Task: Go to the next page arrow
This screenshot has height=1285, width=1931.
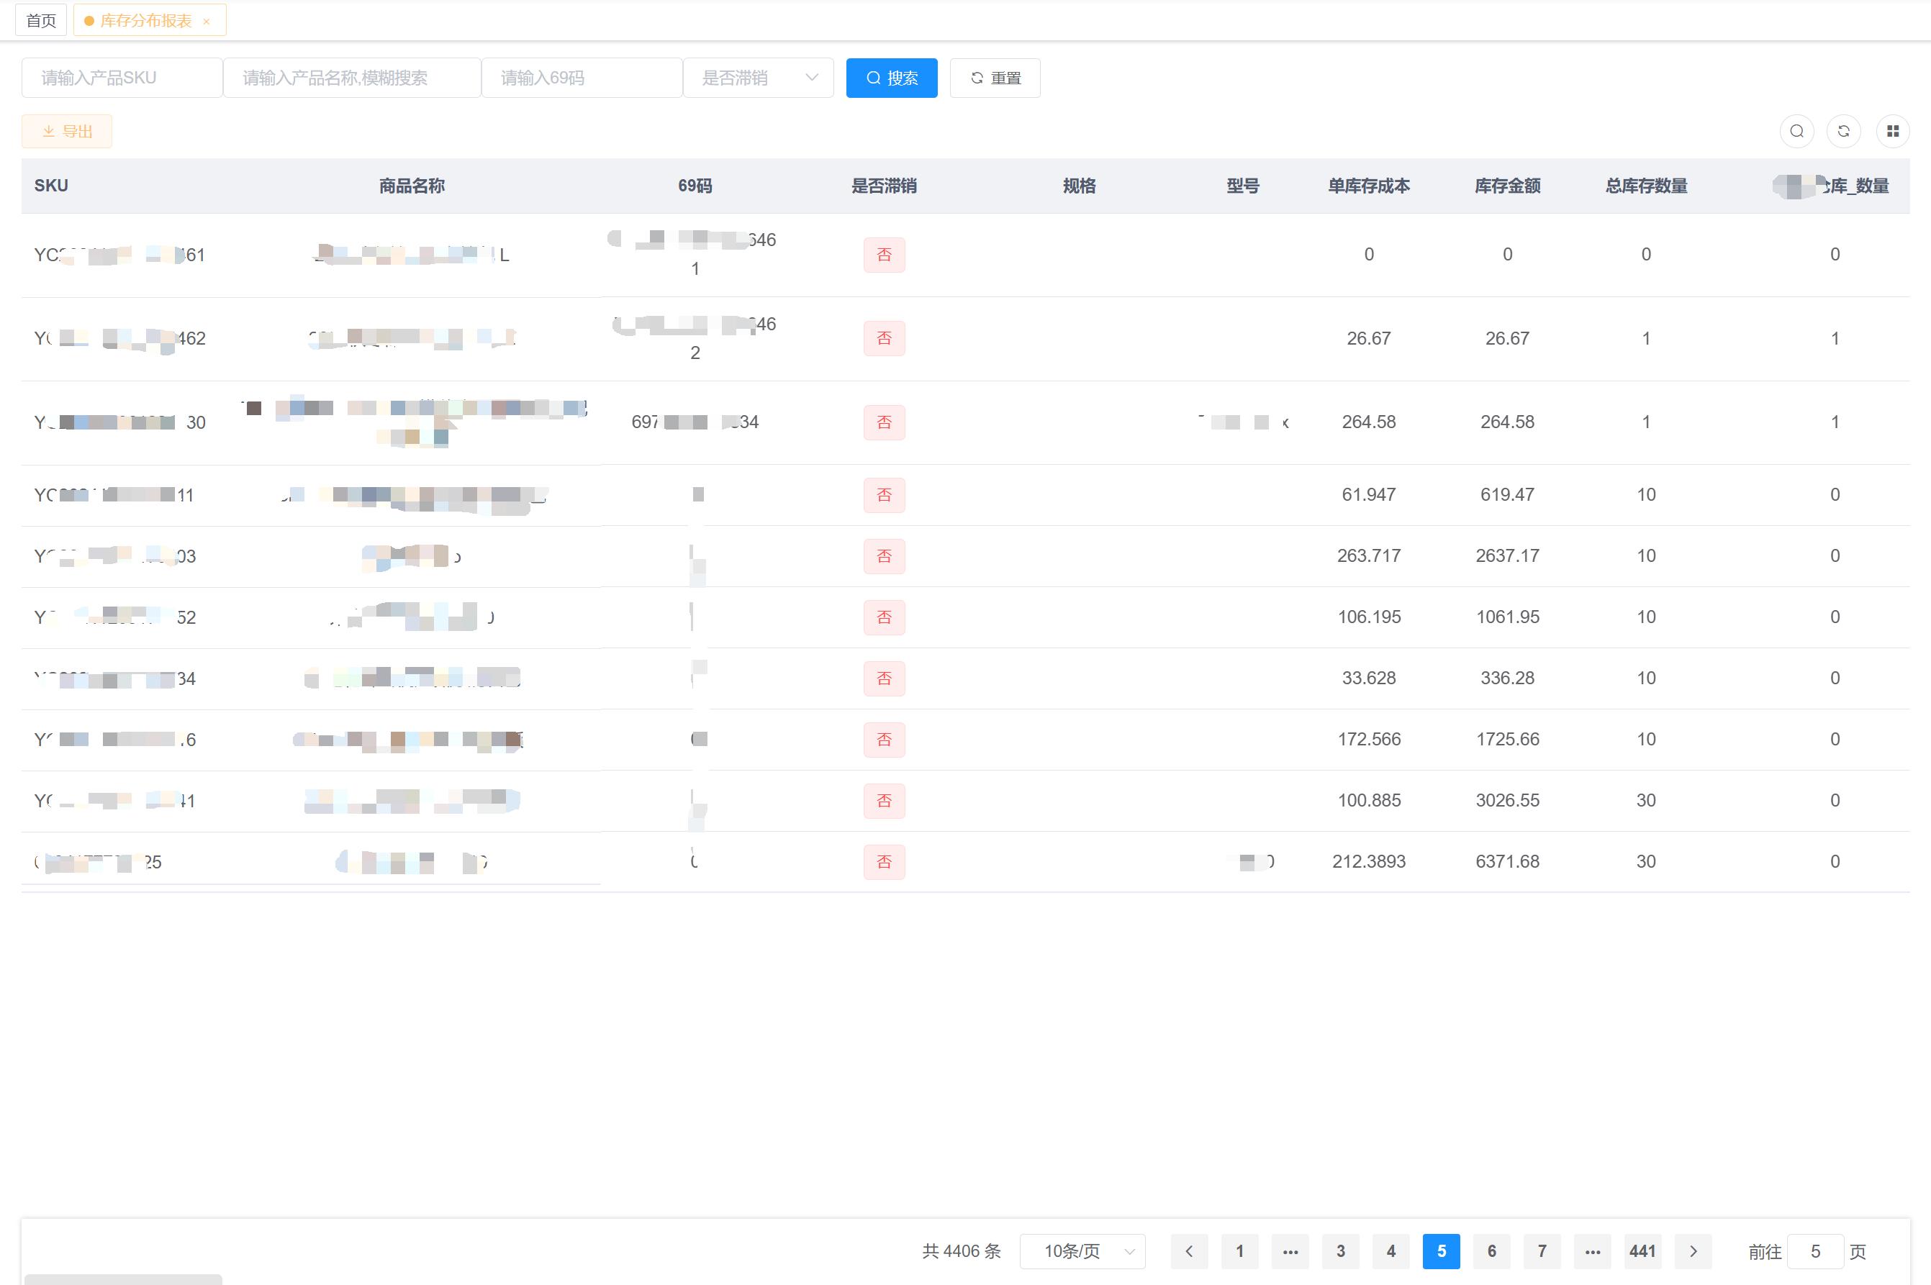Action: (1693, 1250)
